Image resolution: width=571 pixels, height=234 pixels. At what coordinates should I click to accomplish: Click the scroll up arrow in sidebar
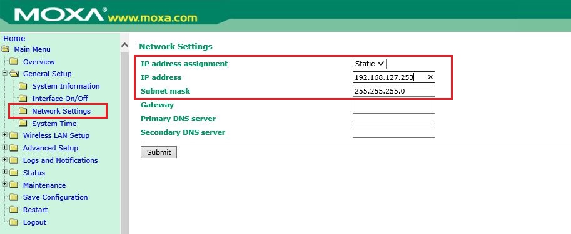pyautogui.click(x=124, y=45)
